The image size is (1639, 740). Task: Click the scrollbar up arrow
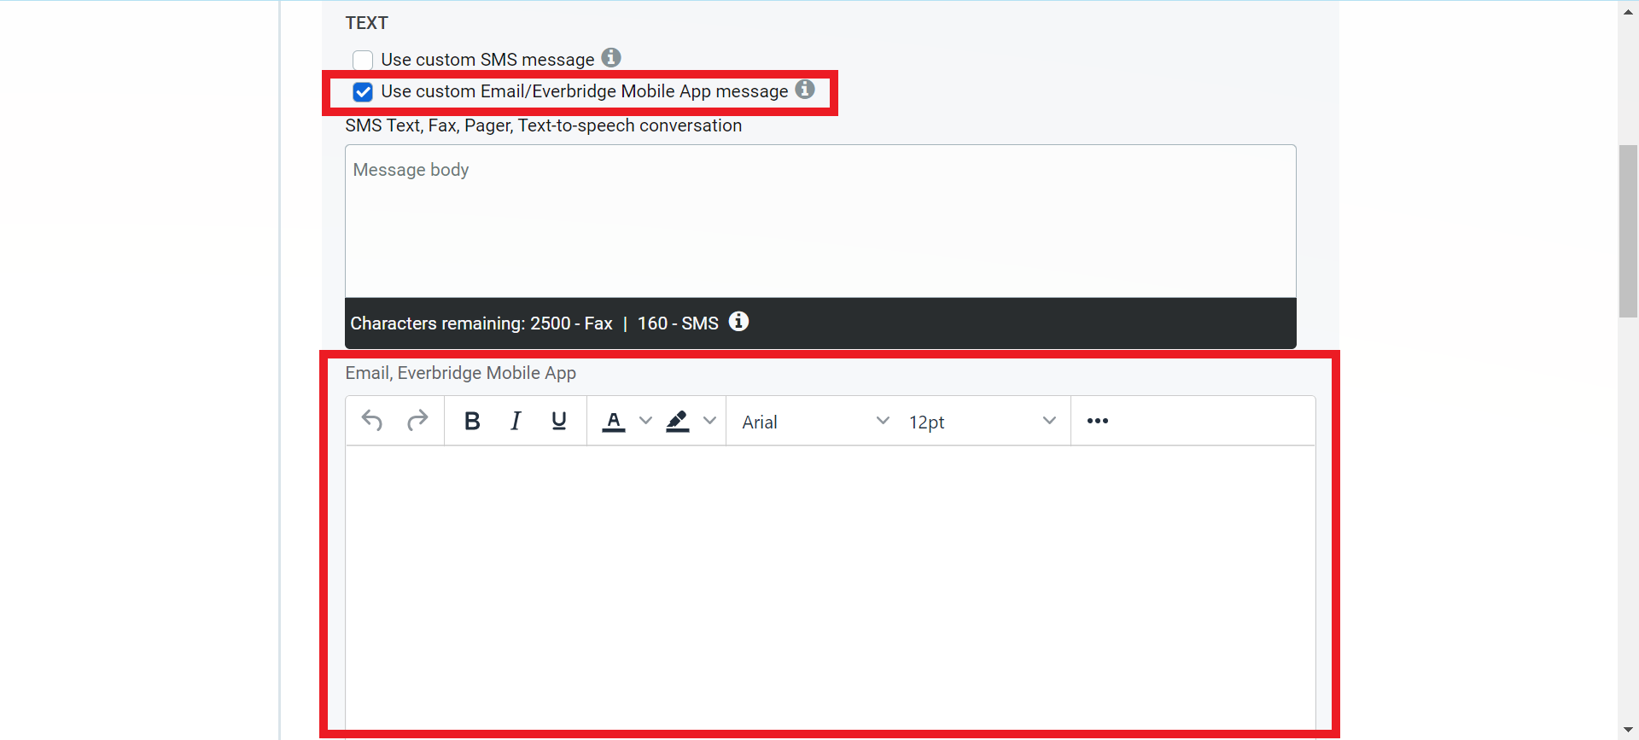coord(1628,10)
